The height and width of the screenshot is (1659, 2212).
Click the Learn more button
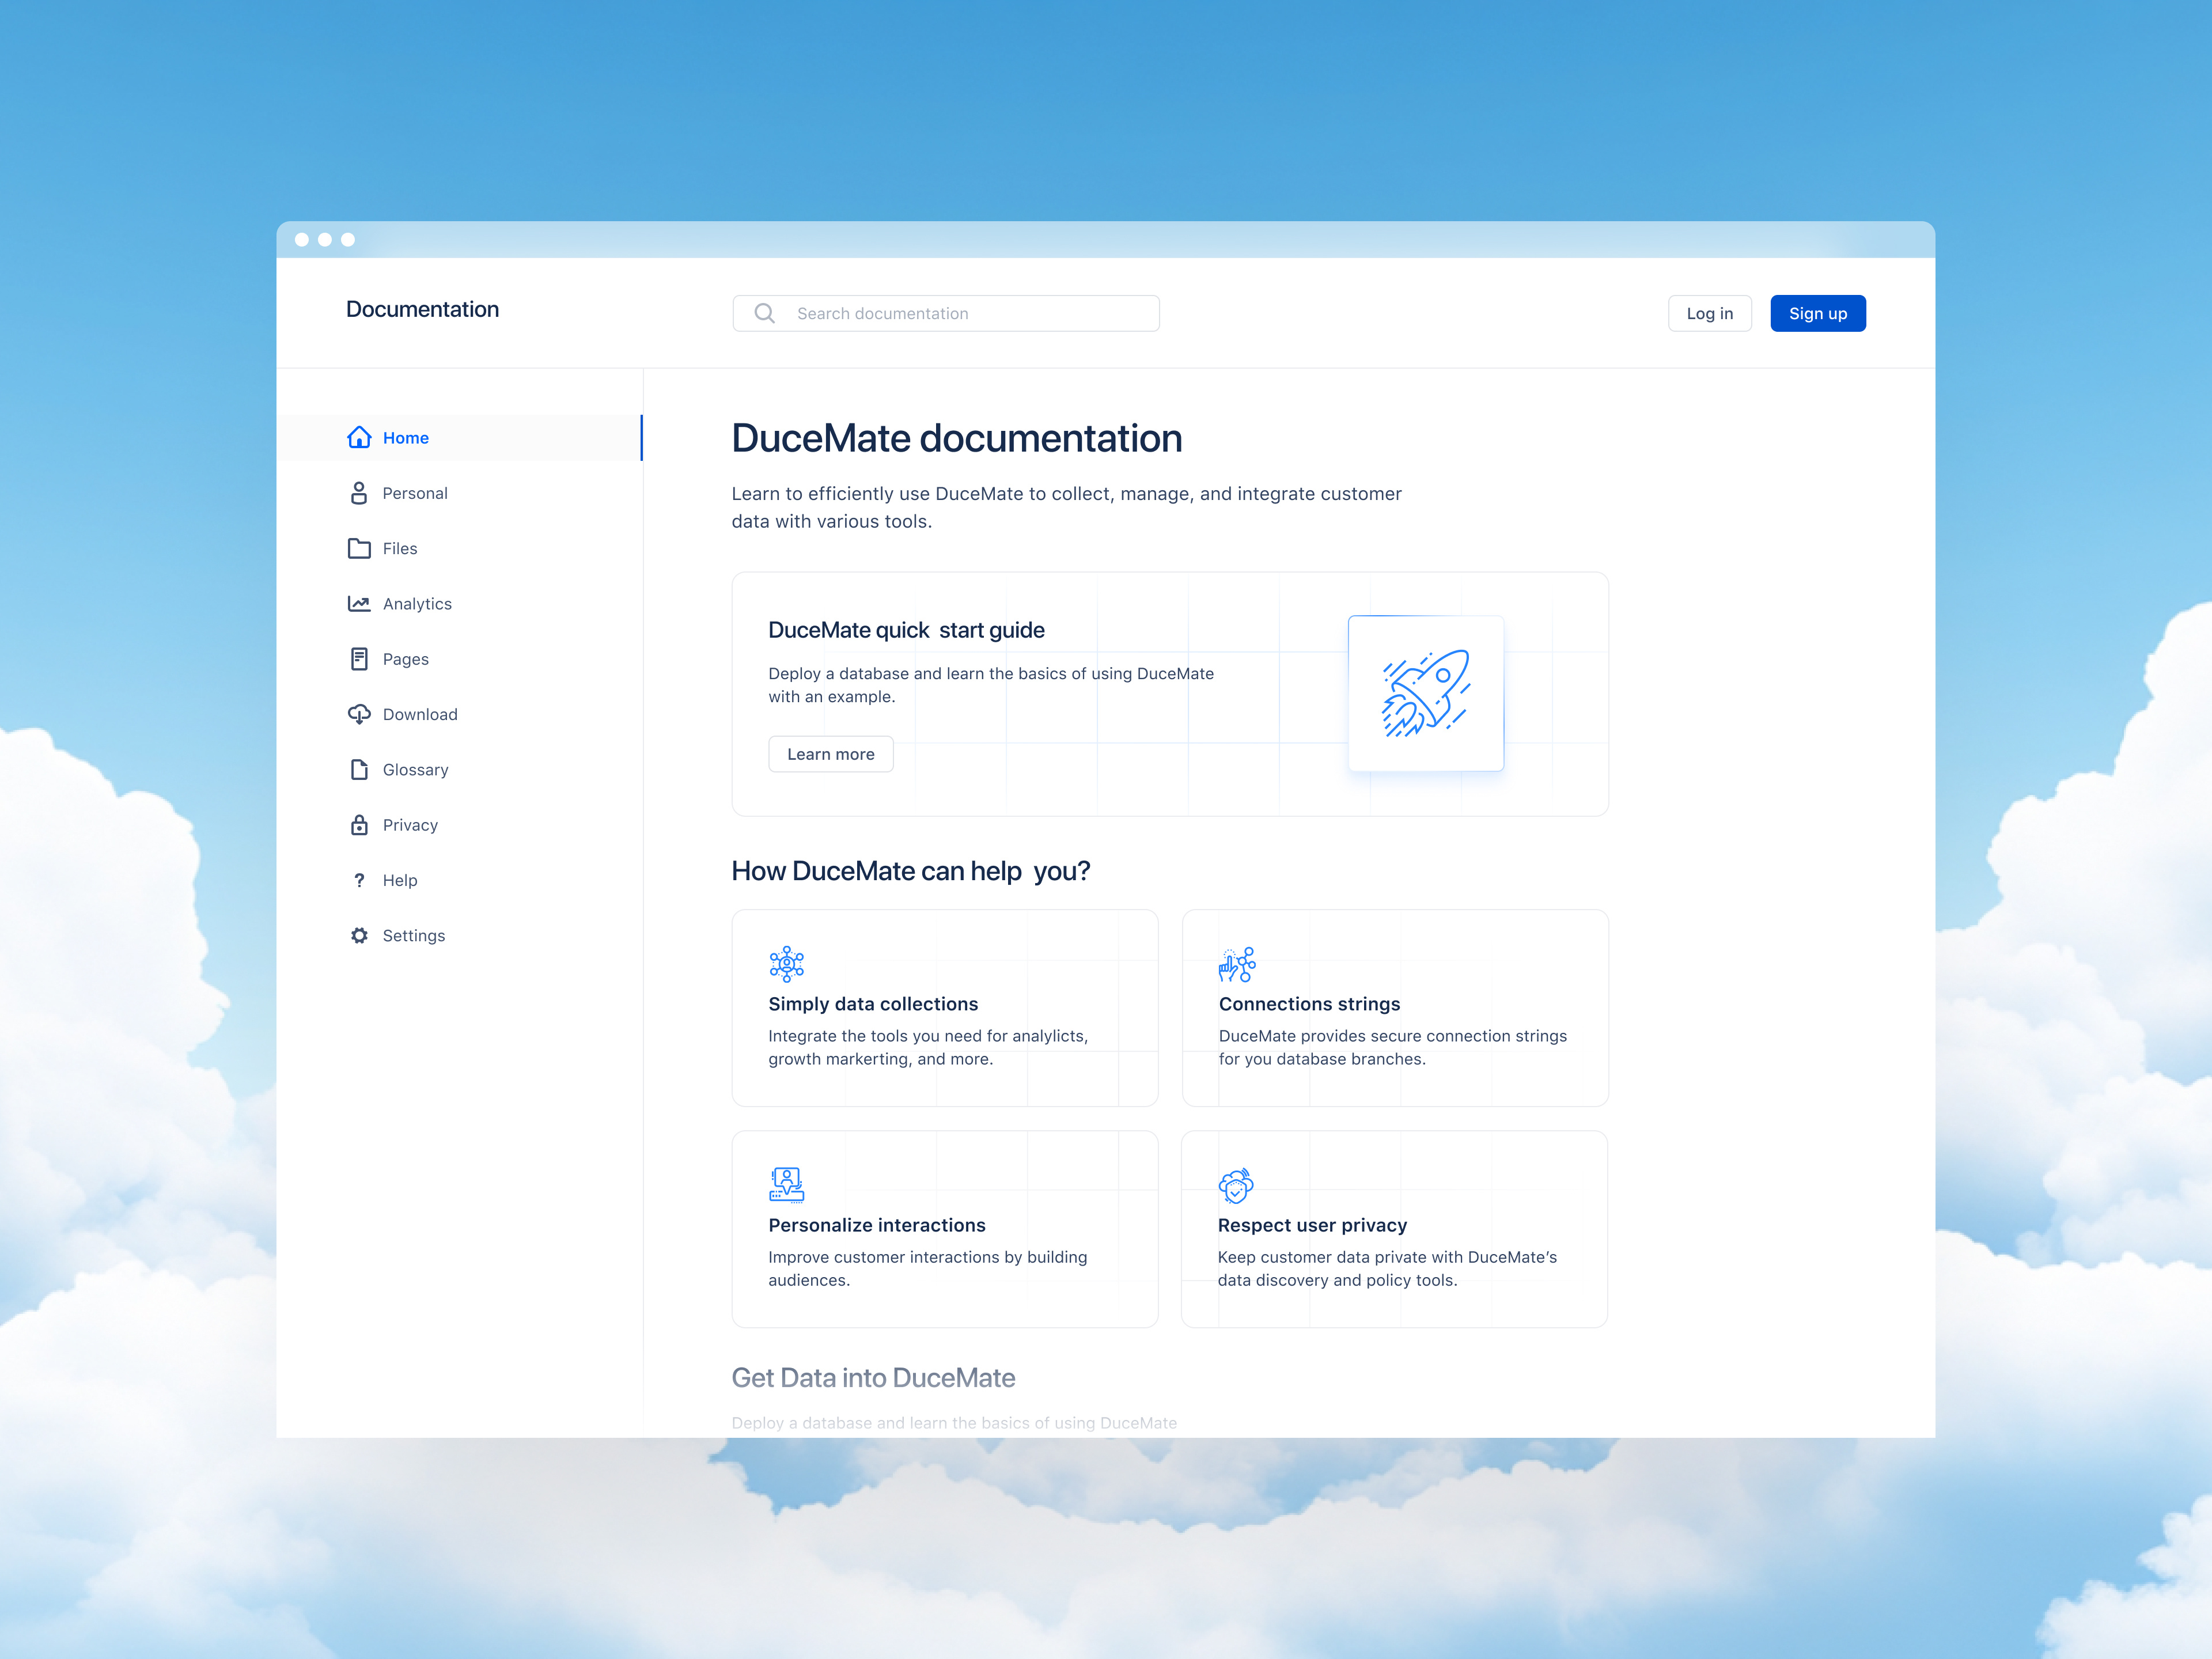(830, 754)
